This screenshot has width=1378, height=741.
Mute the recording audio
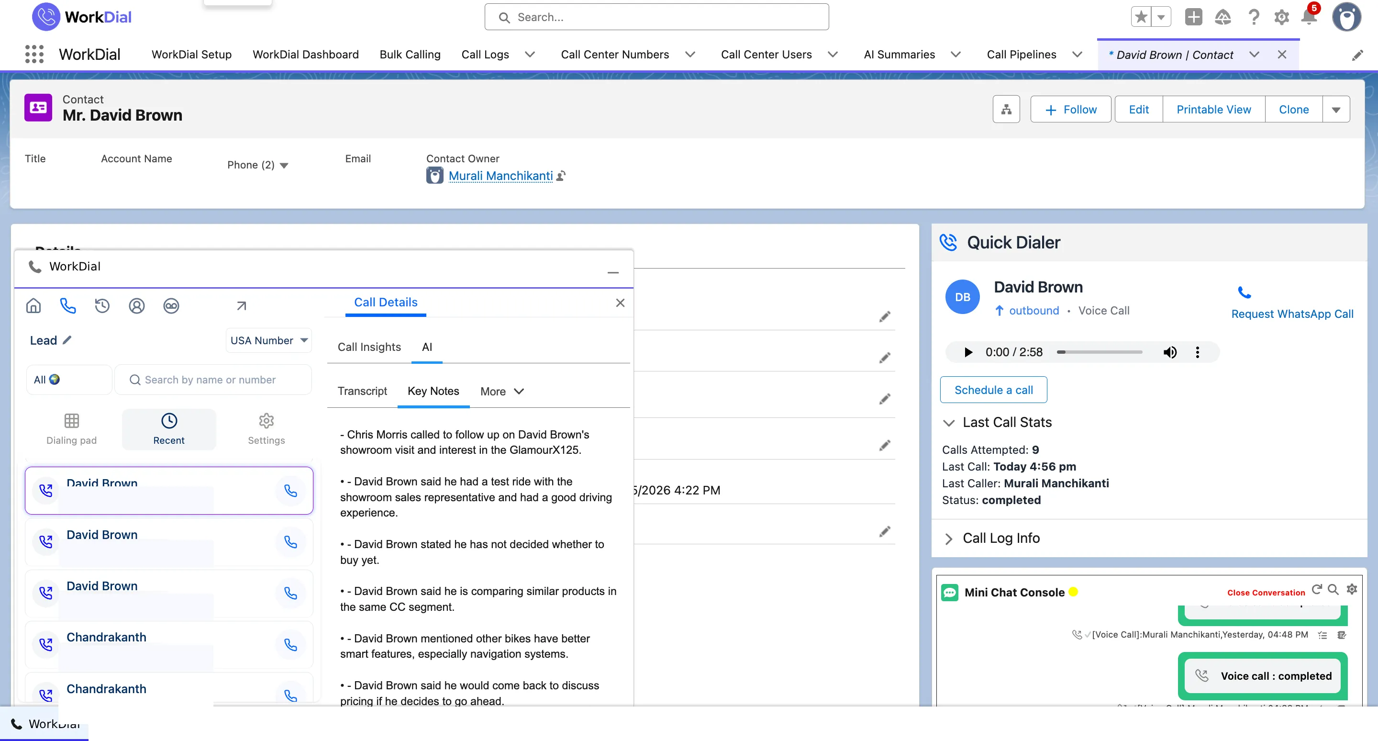1169,352
